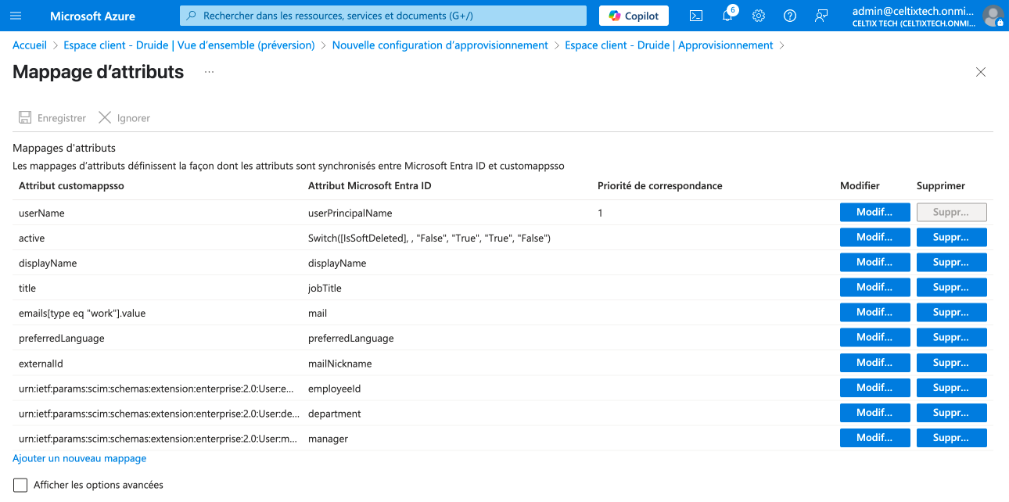Open the help question mark icon

789,16
